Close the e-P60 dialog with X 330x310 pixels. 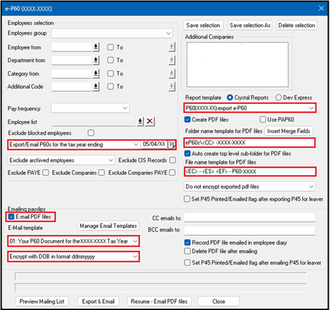321,8
